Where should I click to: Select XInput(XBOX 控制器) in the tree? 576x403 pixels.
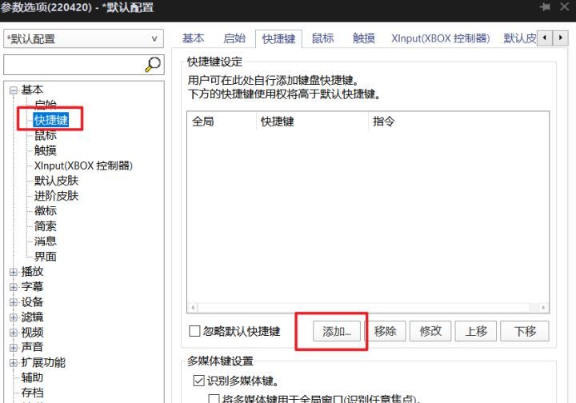[x=83, y=166]
